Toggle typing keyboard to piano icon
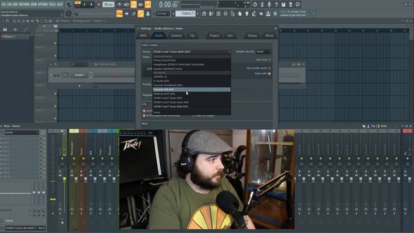414x233 pixels. tap(119, 14)
